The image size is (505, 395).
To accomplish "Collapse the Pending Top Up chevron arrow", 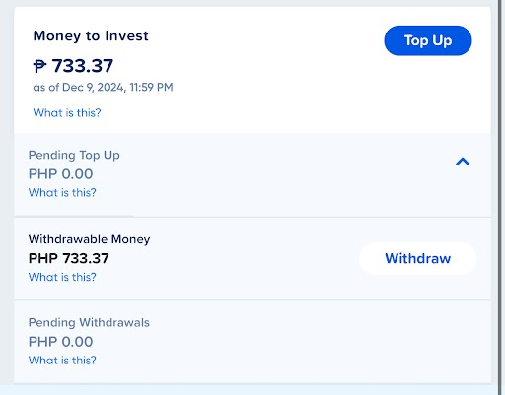I will 463,162.
